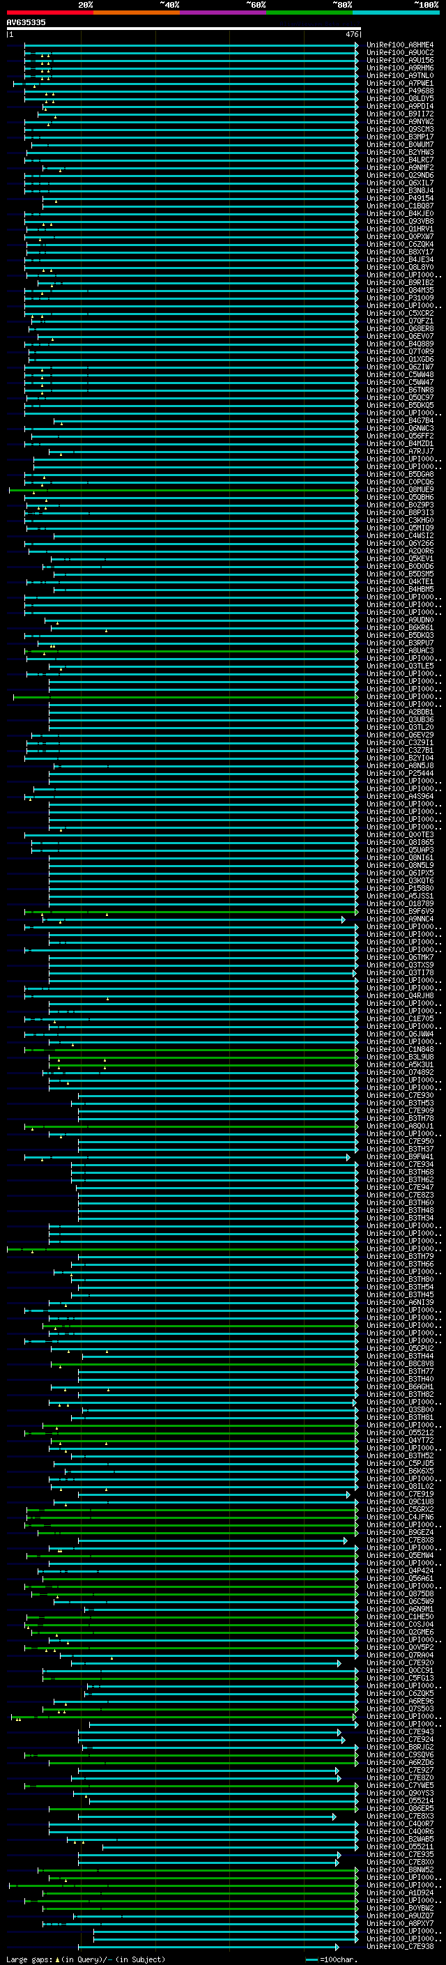Select the UniRef100_Q2GME6 label
This screenshot has height=1965, width=446.
pyautogui.click(x=400, y=1633)
